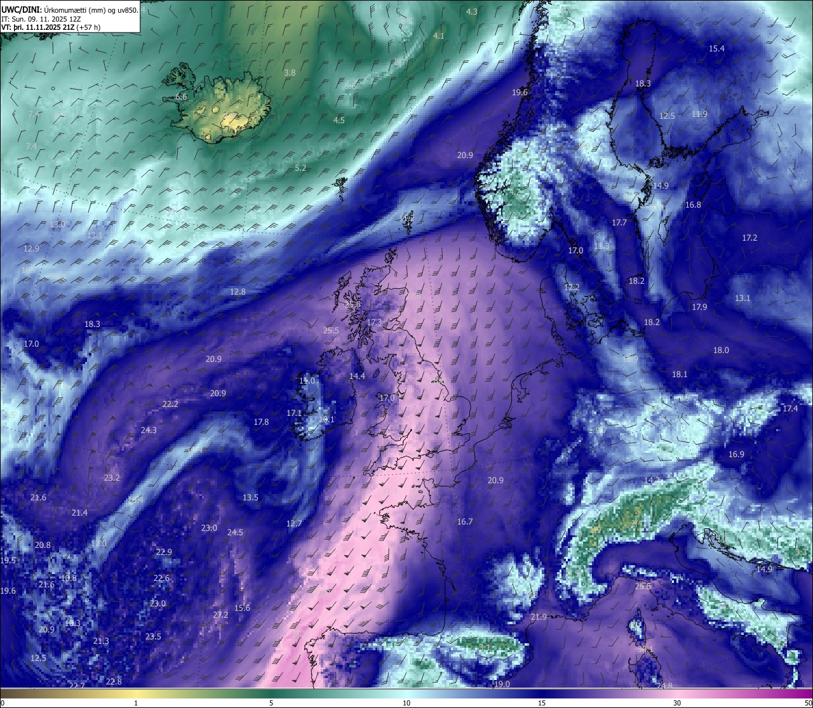Click the colour scale label 30
Viewport: 813px width, 708px height.
point(677,703)
